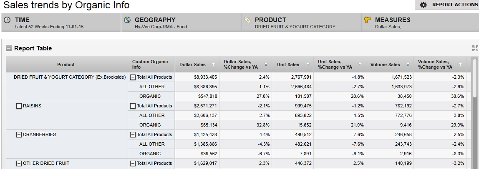Collapse the Report Table section
Viewport: 479px width, 169px height.
click(9, 48)
